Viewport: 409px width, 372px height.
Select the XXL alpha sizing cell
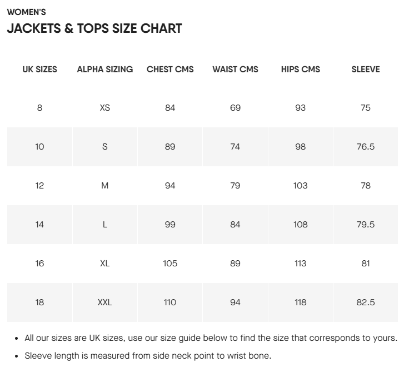click(x=105, y=302)
